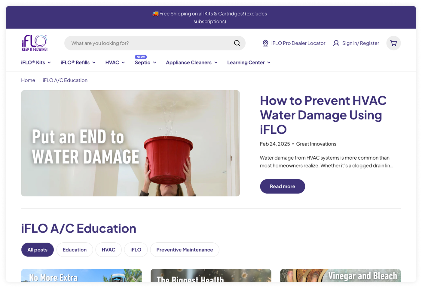Expand the iFLO Kits chevron
This screenshot has height=288, width=422.
pos(49,63)
